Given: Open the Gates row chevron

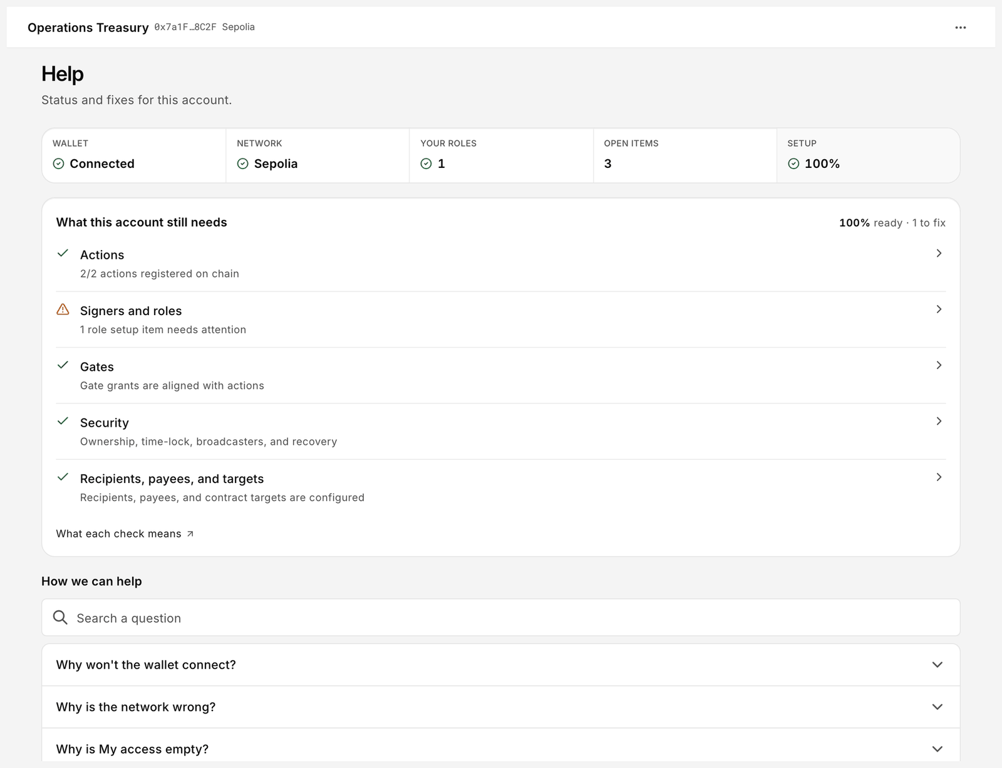Looking at the screenshot, I should (939, 365).
